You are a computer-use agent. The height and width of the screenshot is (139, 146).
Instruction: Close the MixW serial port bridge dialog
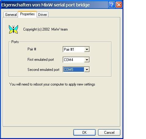(x=119, y=5)
